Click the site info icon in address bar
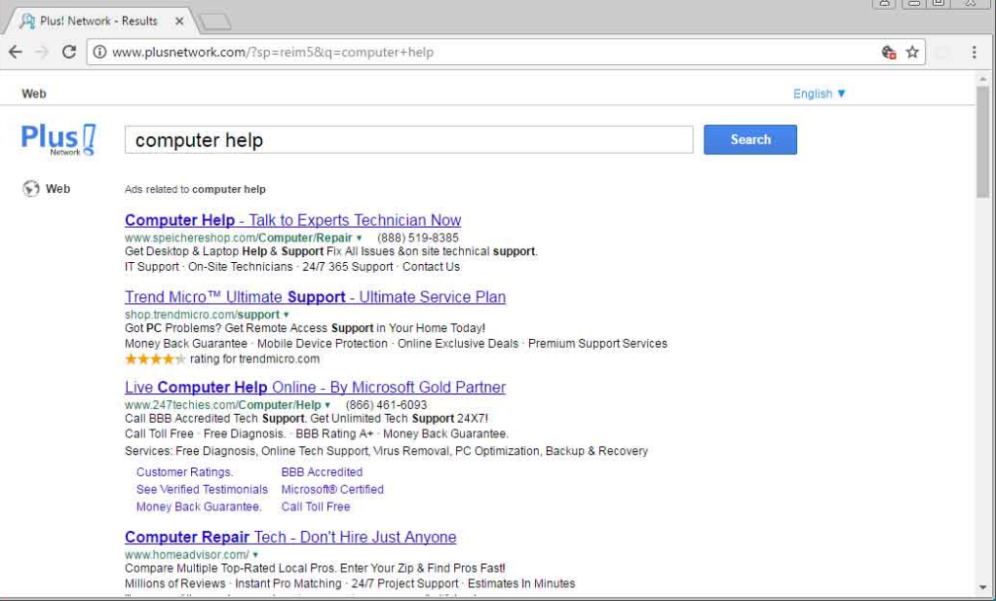 click(x=99, y=53)
